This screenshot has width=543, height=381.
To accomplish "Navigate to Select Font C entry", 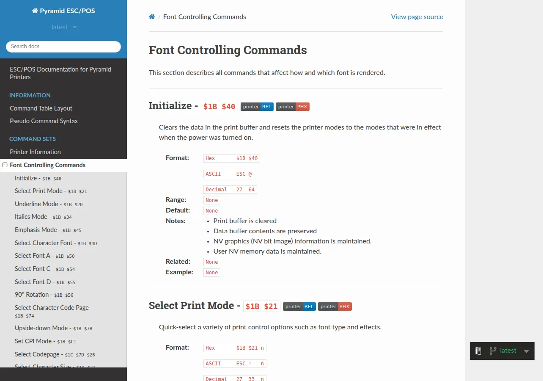I will 45,269.
